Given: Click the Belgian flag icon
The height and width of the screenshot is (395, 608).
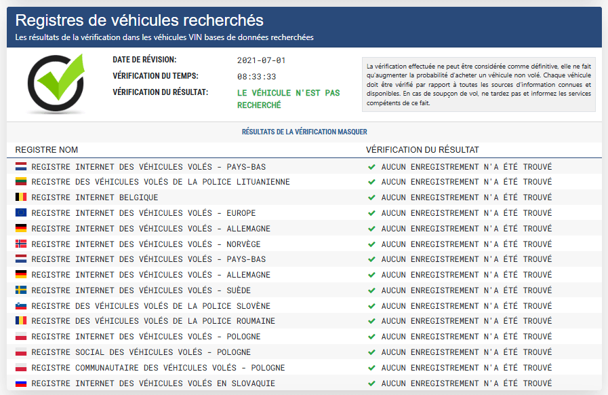Looking at the screenshot, I should 21,197.
